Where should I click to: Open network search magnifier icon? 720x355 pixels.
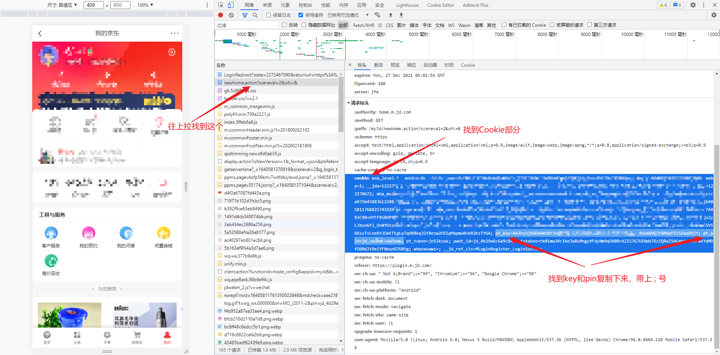click(x=255, y=15)
